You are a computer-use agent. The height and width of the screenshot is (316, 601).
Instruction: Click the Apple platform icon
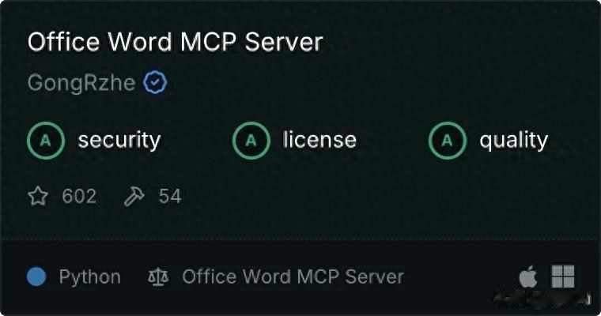tap(528, 276)
